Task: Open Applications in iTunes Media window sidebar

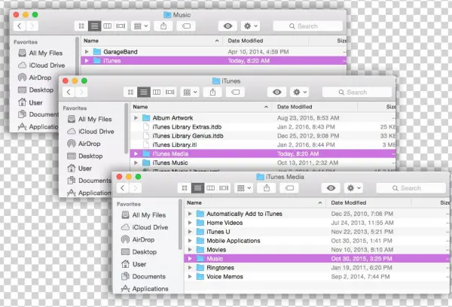Action: 145,289
